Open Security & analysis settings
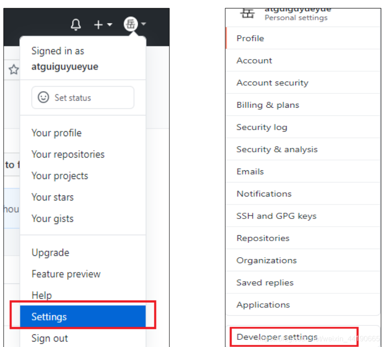This screenshot has height=347, width=384. click(303, 149)
